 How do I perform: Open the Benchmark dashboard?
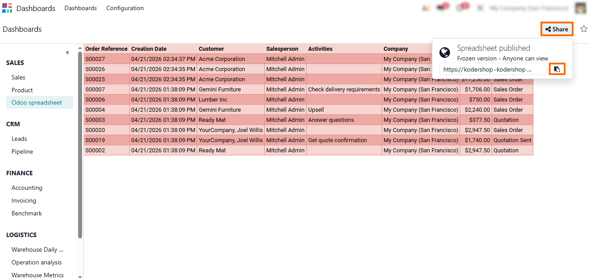[x=26, y=213]
